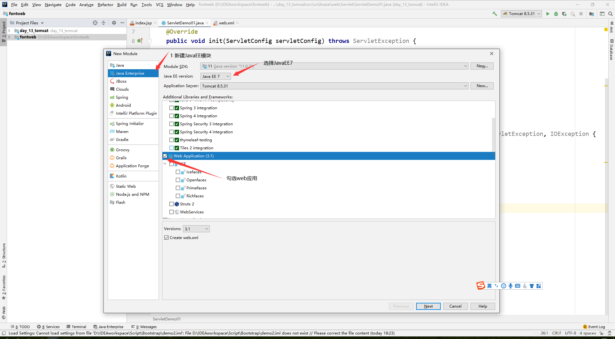Run with Coverage using the shield icon
This screenshot has width=615, height=339.
point(564,14)
